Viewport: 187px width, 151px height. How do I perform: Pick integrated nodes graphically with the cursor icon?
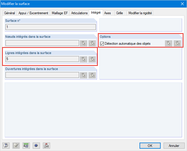pos(83,43)
